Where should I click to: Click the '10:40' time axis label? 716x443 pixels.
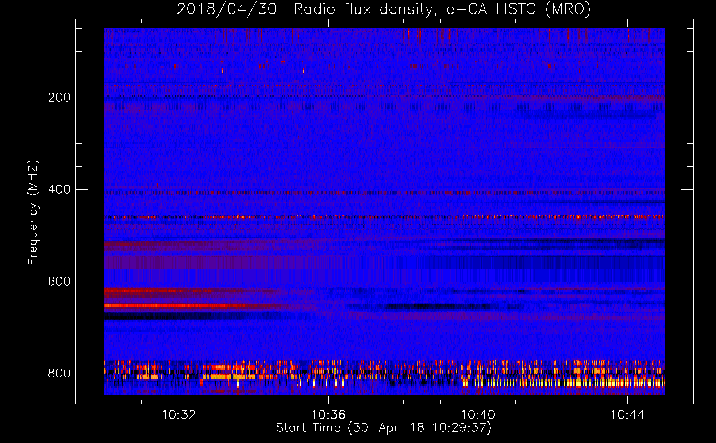478,415
